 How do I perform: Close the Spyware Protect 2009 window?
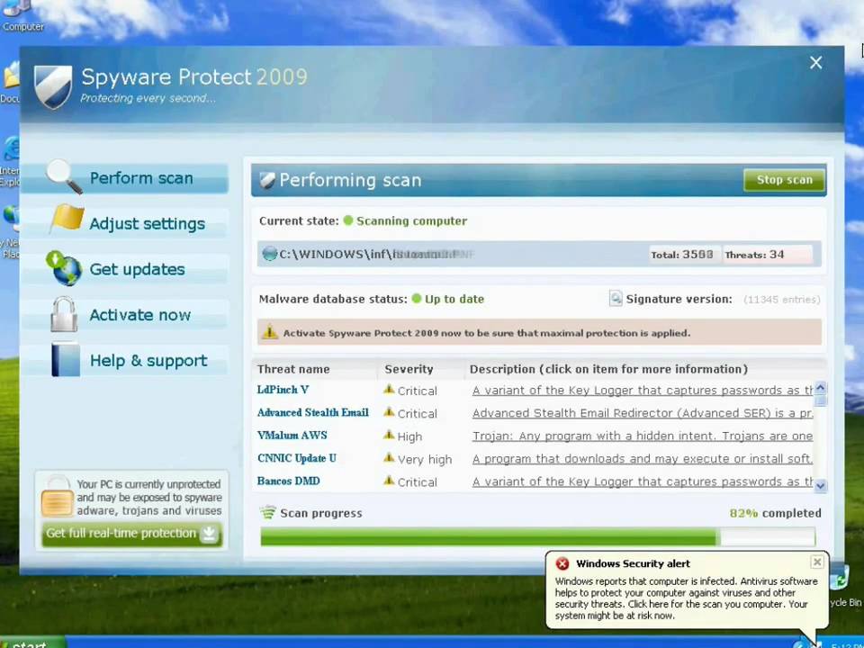click(x=815, y=63)
